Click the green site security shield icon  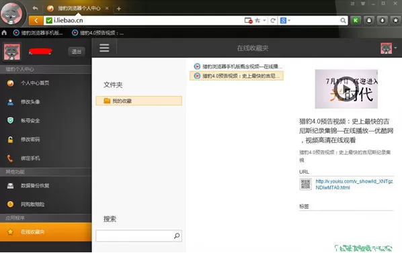pos(49,20)
